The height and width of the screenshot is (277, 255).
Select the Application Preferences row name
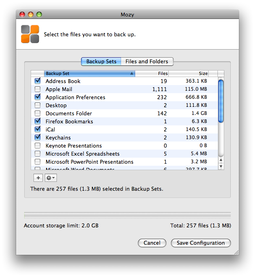[x=75, y=97]
